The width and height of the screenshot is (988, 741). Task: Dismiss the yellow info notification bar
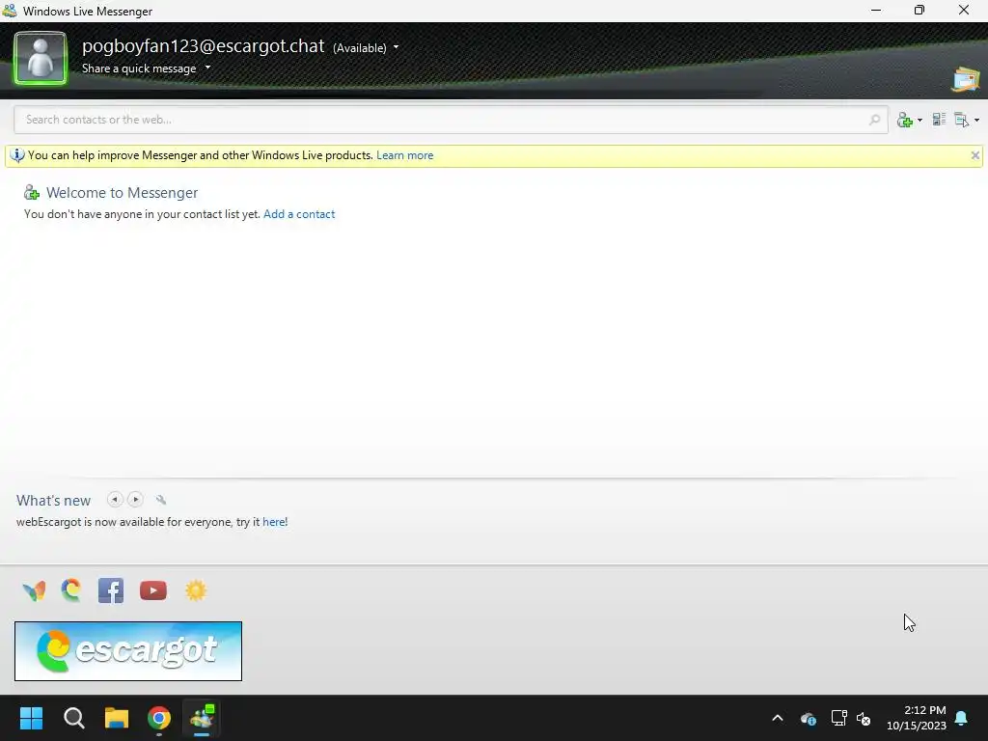pyautogui.click(x=974, y=155)
